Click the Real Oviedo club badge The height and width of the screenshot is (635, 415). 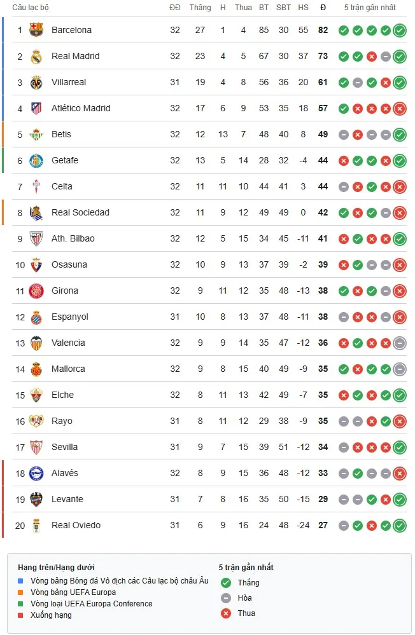pyautogui.click(x=36, y=525)
